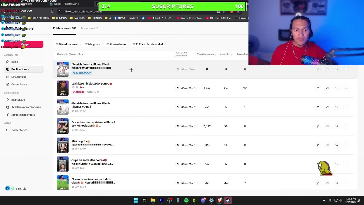Open Premiere Pro from the taskbar
The height and width of the screenshot is (205, 364).
[161, 200]
